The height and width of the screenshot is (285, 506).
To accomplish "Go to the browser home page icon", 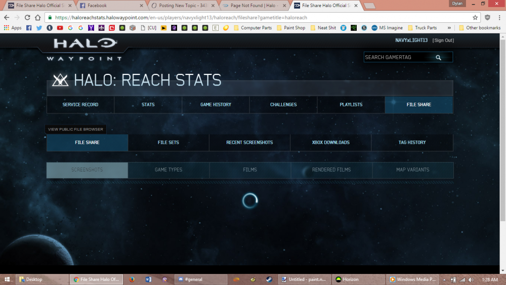I will (x=38, y=17).
